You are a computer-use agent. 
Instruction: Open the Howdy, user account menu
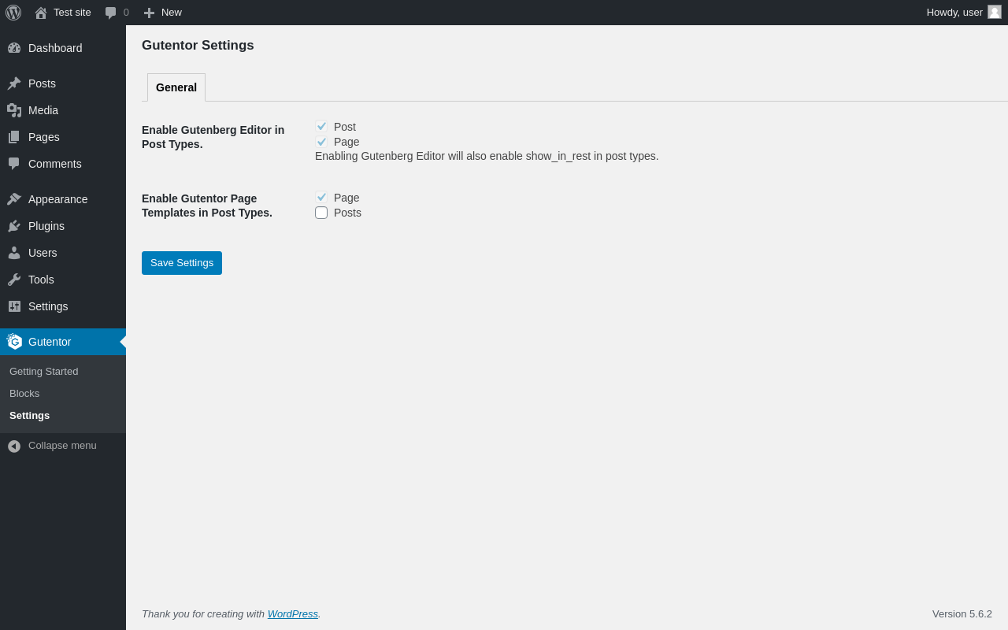954,12
